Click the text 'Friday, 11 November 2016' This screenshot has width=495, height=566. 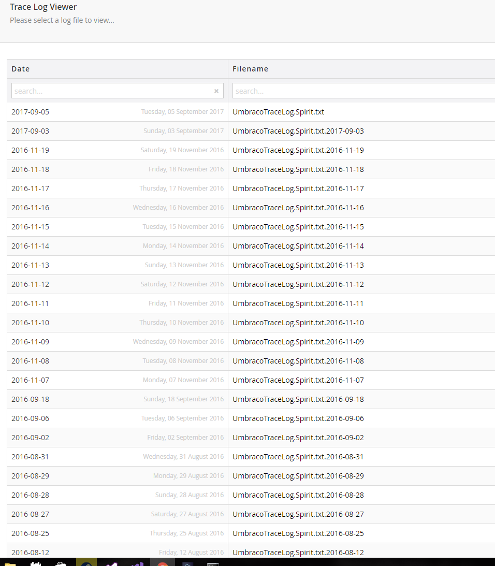(186, 303)
